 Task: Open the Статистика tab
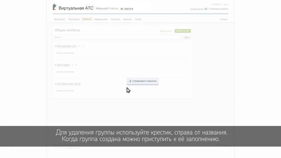click(115, 19)
